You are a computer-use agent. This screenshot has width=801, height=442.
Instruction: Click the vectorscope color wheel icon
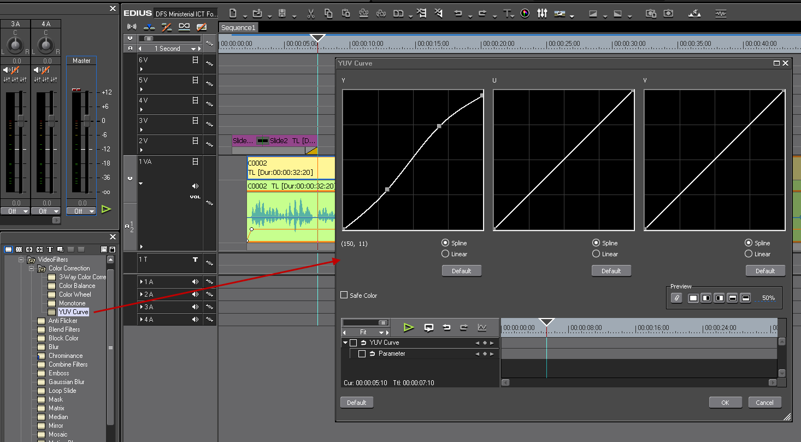[525, 13]
